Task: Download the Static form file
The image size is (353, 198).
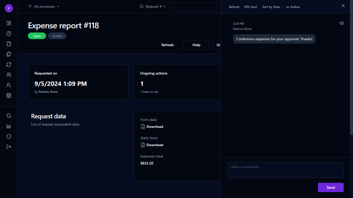Action: [155, 145]
